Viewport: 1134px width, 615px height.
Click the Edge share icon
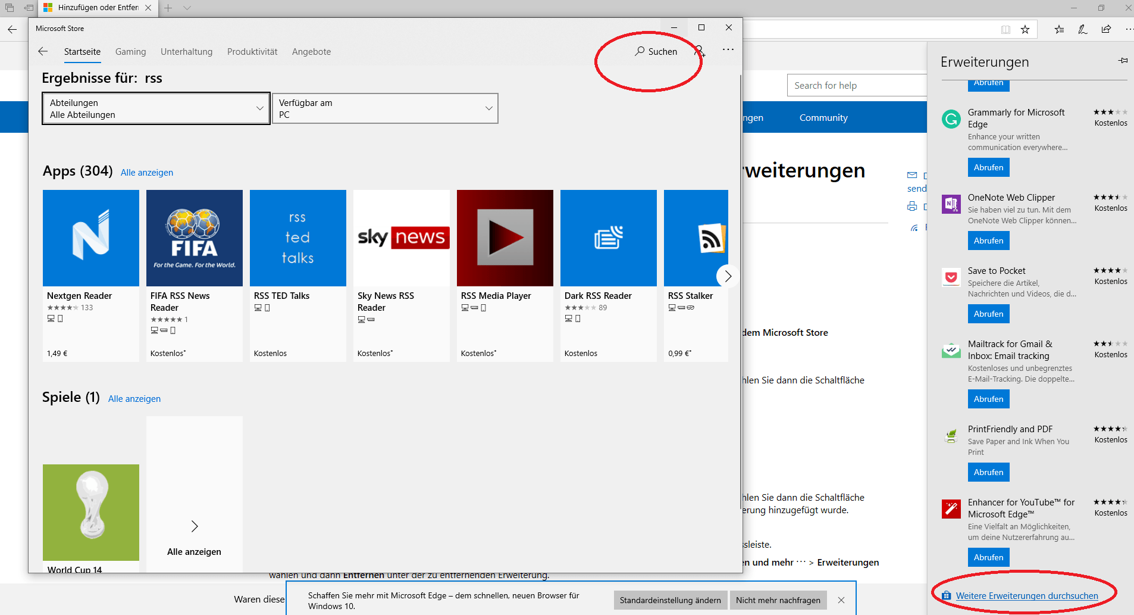point(1106,29)
